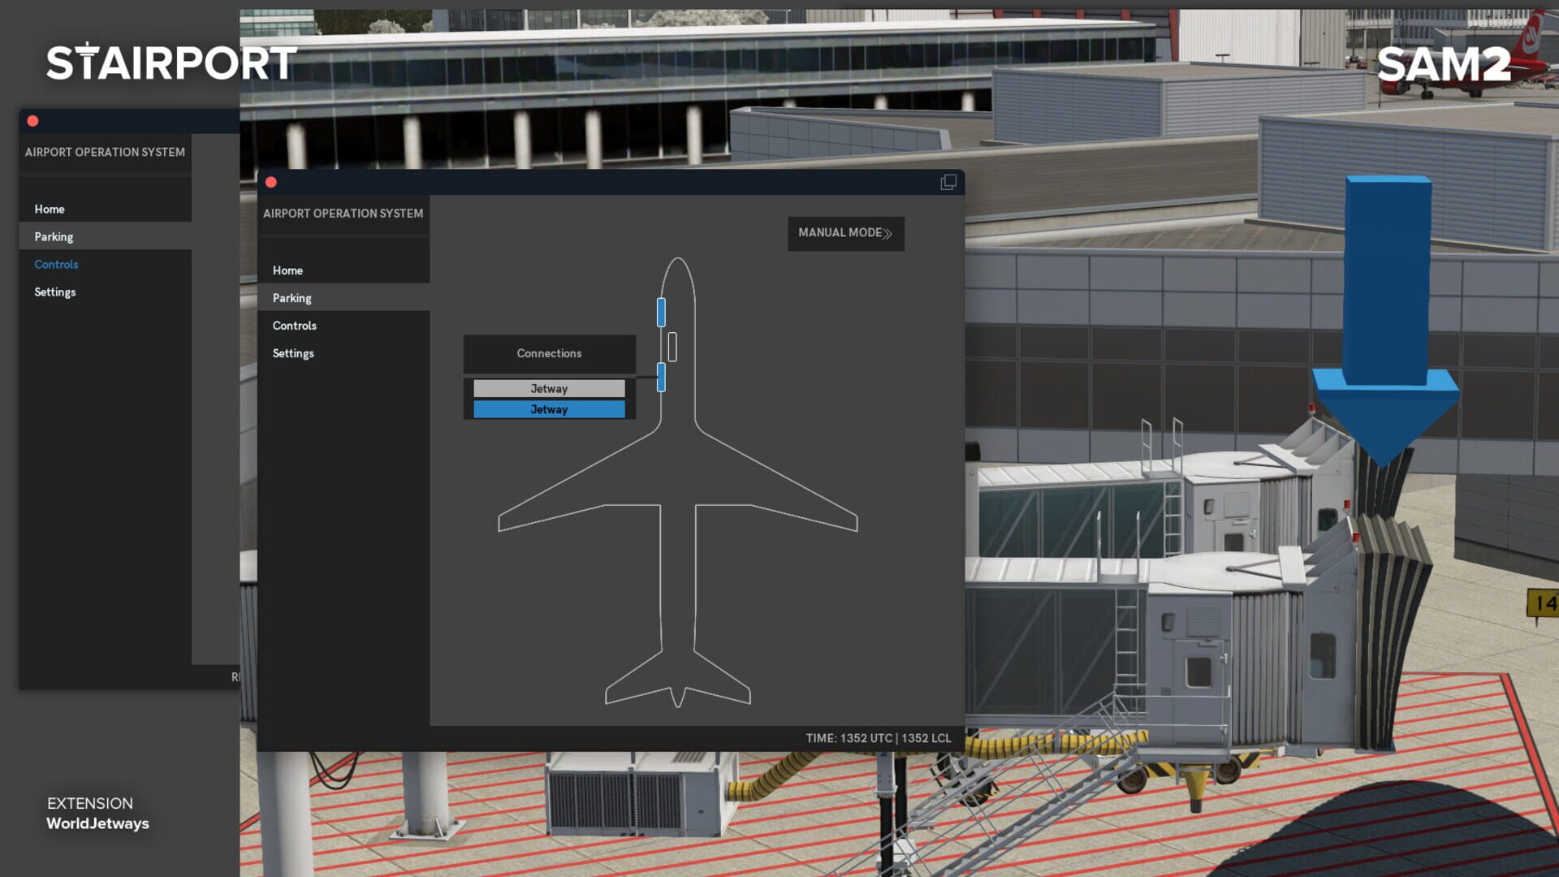
Task: Toggle the gray Jetway connection
Action: click(549, 388)
